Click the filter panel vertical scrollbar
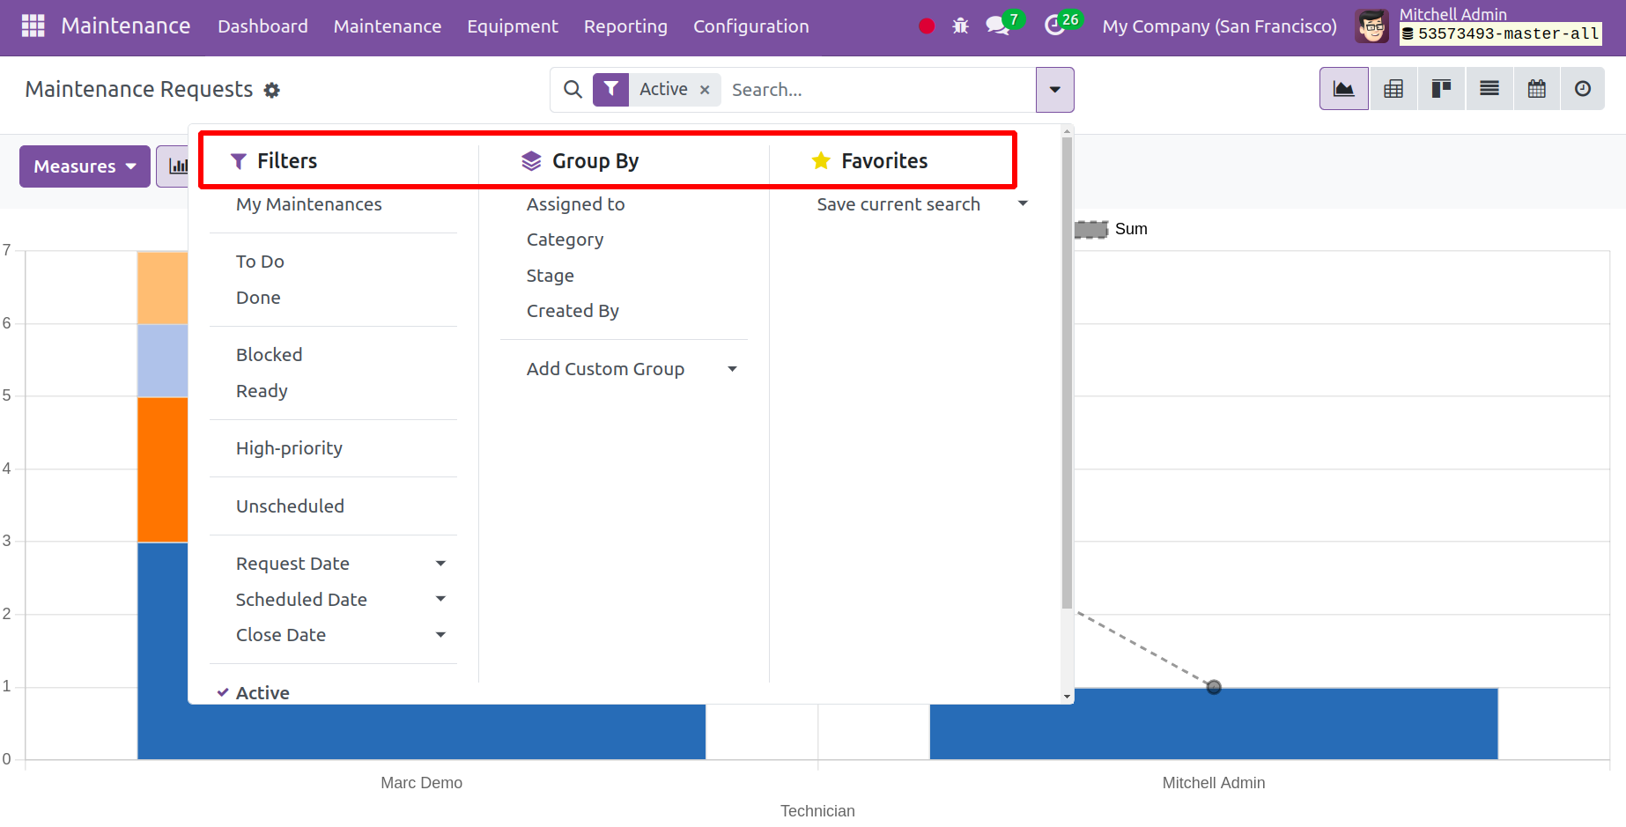1626x827 pixels. (1067, 373)
